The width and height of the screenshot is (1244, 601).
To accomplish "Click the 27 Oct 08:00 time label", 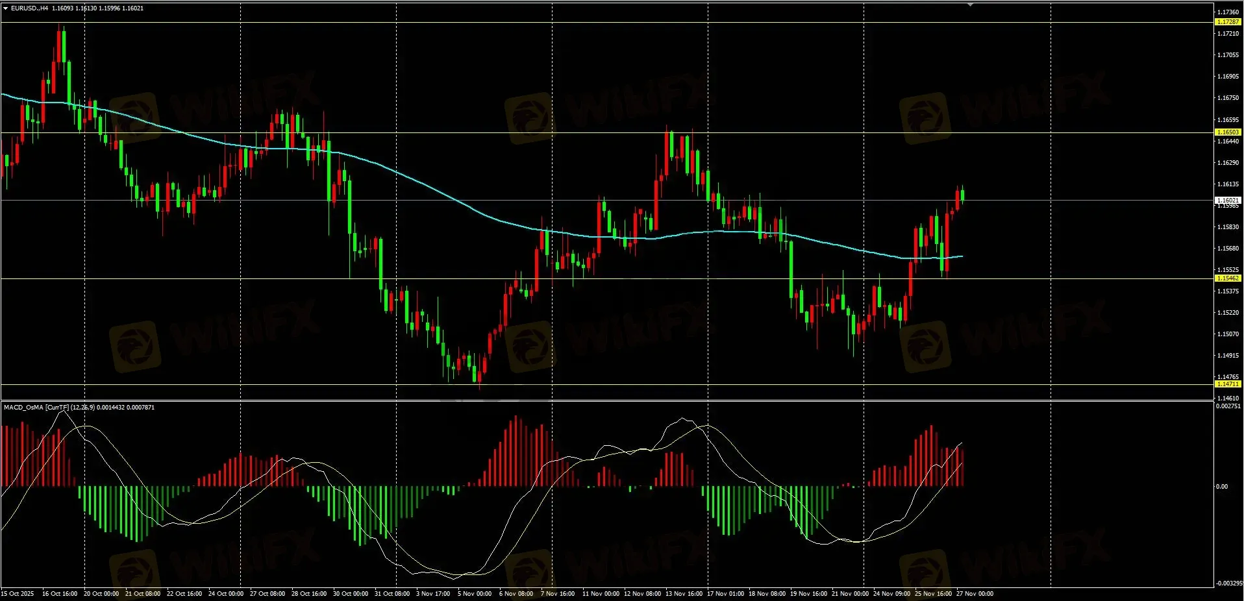I will (x=267, y=594).
